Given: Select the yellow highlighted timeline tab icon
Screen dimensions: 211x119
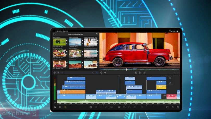Looking at the screenshot, I should point(65,107).
